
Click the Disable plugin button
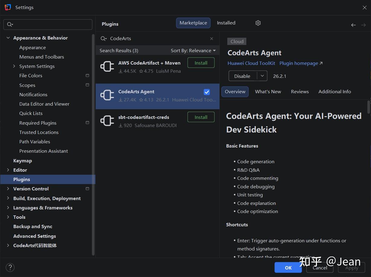(242, 76)
